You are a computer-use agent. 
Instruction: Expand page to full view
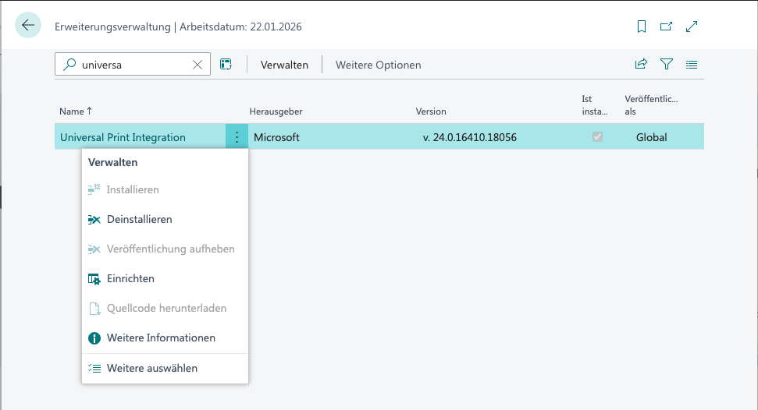pyautogui.click(x=692, y=27)
